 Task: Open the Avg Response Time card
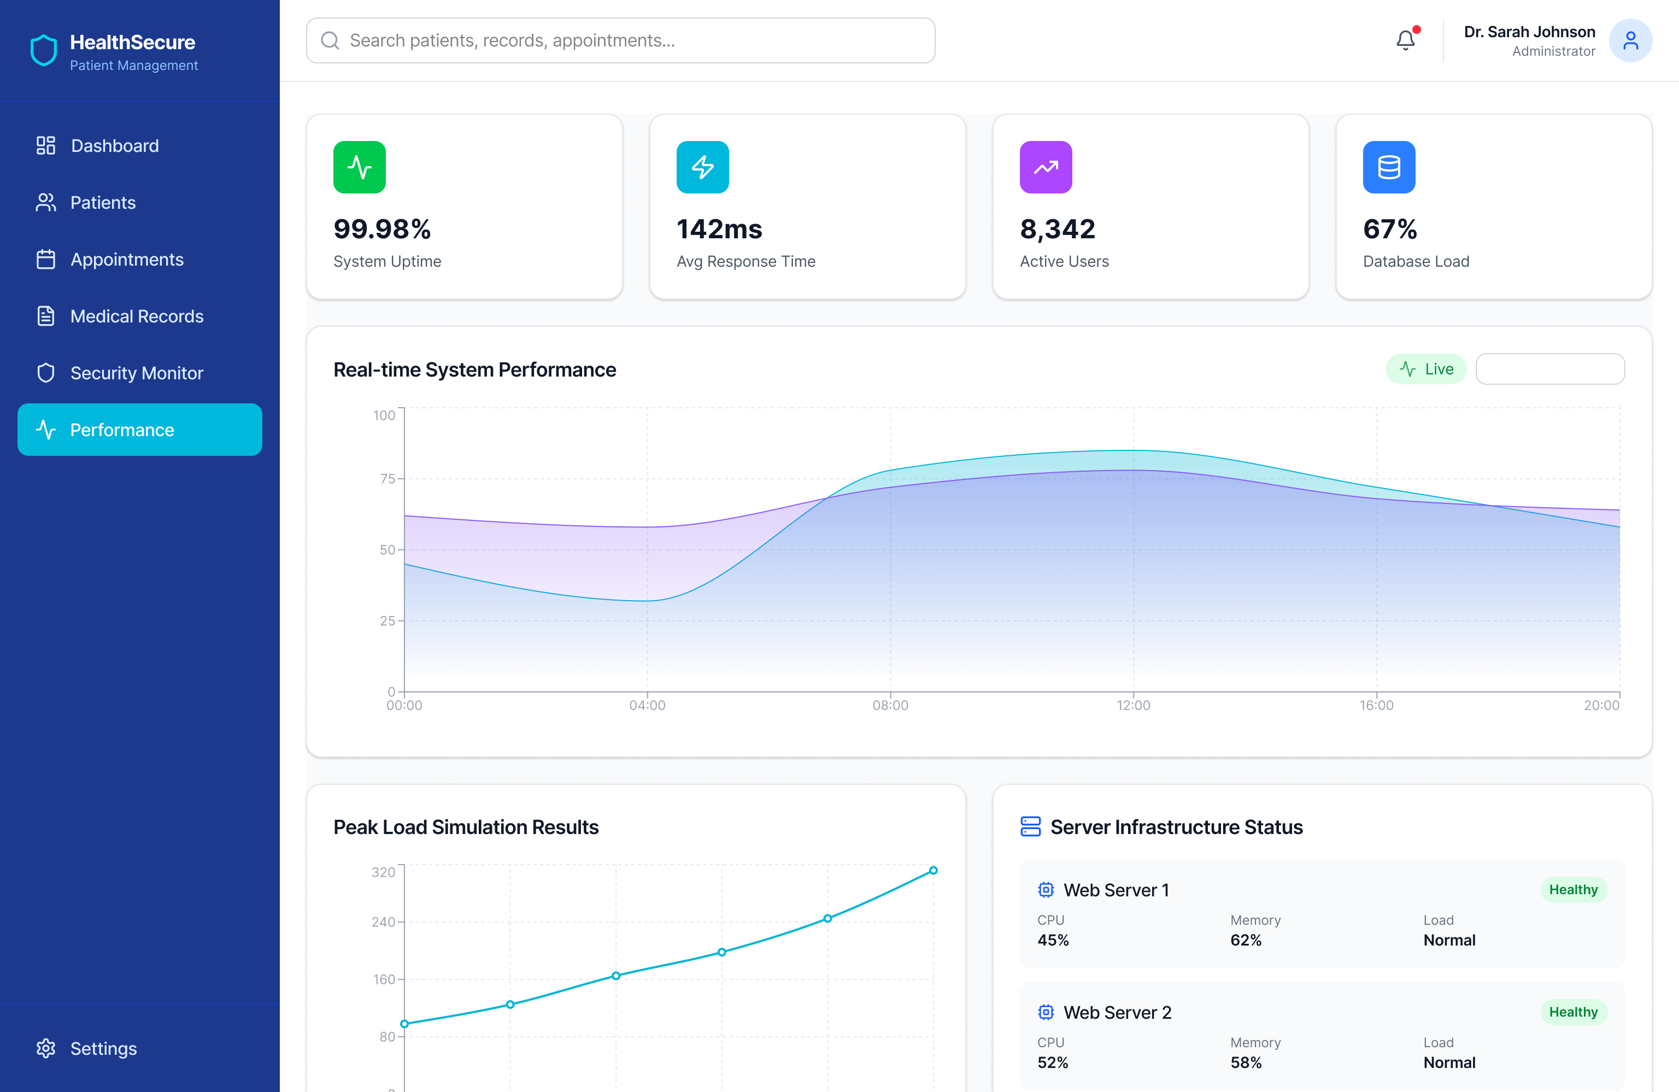pos(807,207)
